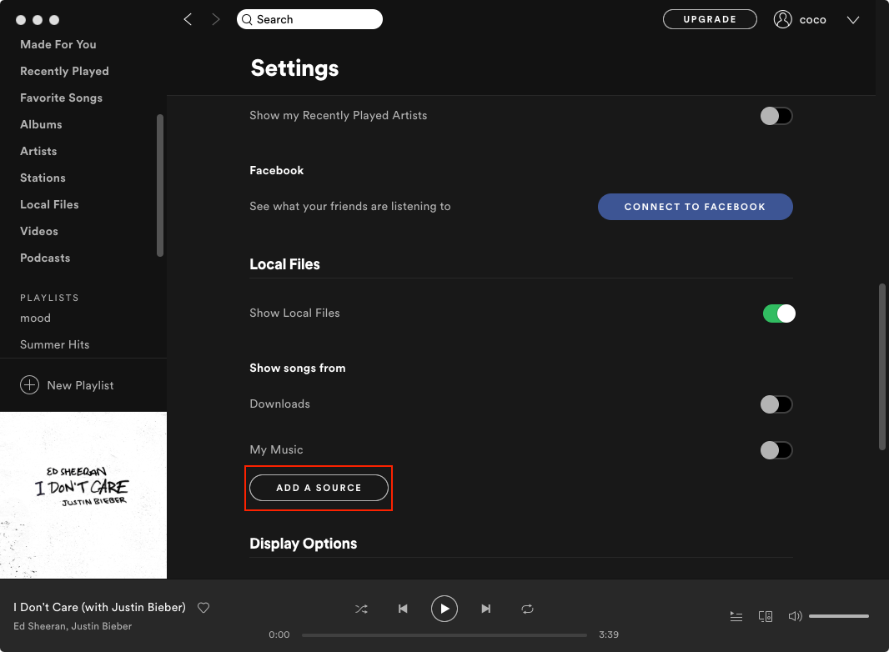The width and height of the screenshot is (889, 652).
Task: Open Recently Played in sidebar
Action: [64, 71]
